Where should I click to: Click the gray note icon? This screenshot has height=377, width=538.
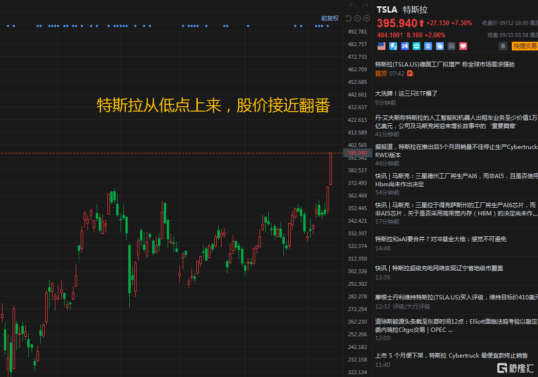pyautogui.click(x=451, y=46)
